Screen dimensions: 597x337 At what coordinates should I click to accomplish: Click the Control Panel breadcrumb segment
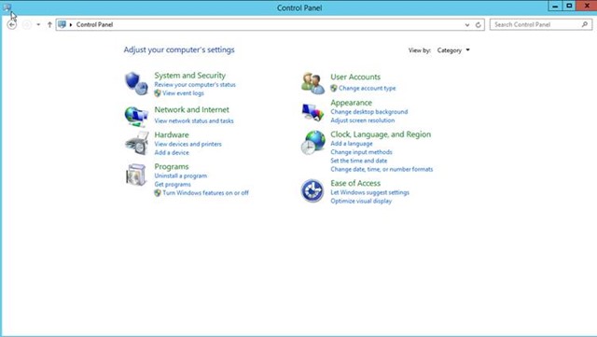[94, 25]
